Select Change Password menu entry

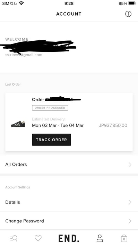[69, 221]
